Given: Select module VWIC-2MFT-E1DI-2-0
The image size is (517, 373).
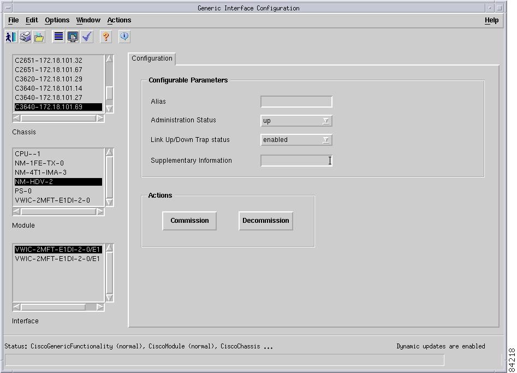Looking at the screenshot, I should pos(58,200).
